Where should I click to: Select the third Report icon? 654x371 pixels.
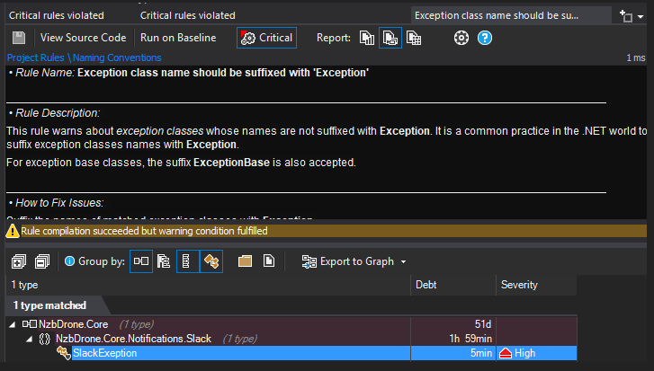[413, 38]
